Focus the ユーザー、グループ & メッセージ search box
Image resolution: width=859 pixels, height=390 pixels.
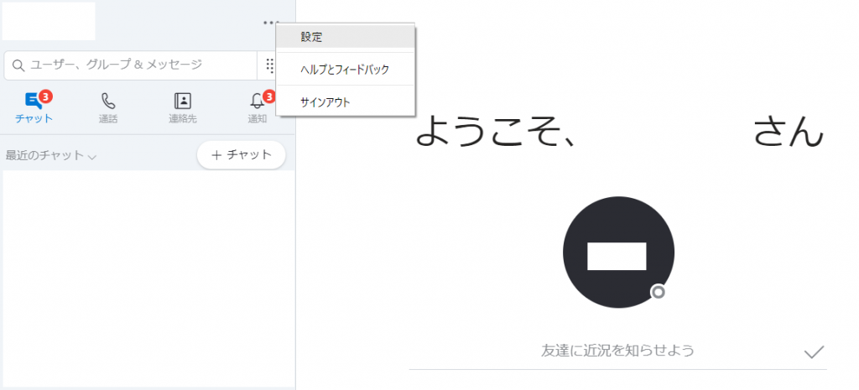pyautogui.click(x=130, y=65)
